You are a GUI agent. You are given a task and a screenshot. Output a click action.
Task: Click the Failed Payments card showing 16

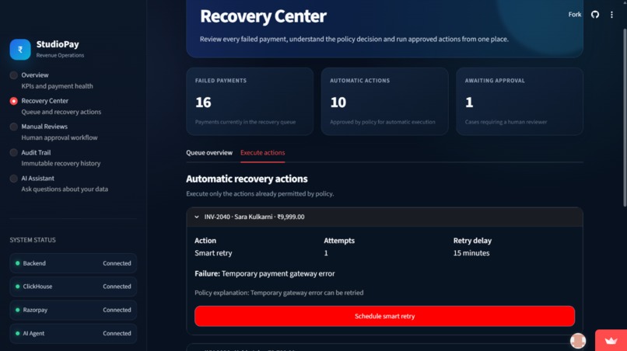pyautogui.click(x=250, y=102)
